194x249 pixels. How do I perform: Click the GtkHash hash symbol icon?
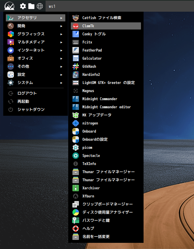(x=76, y=66)
